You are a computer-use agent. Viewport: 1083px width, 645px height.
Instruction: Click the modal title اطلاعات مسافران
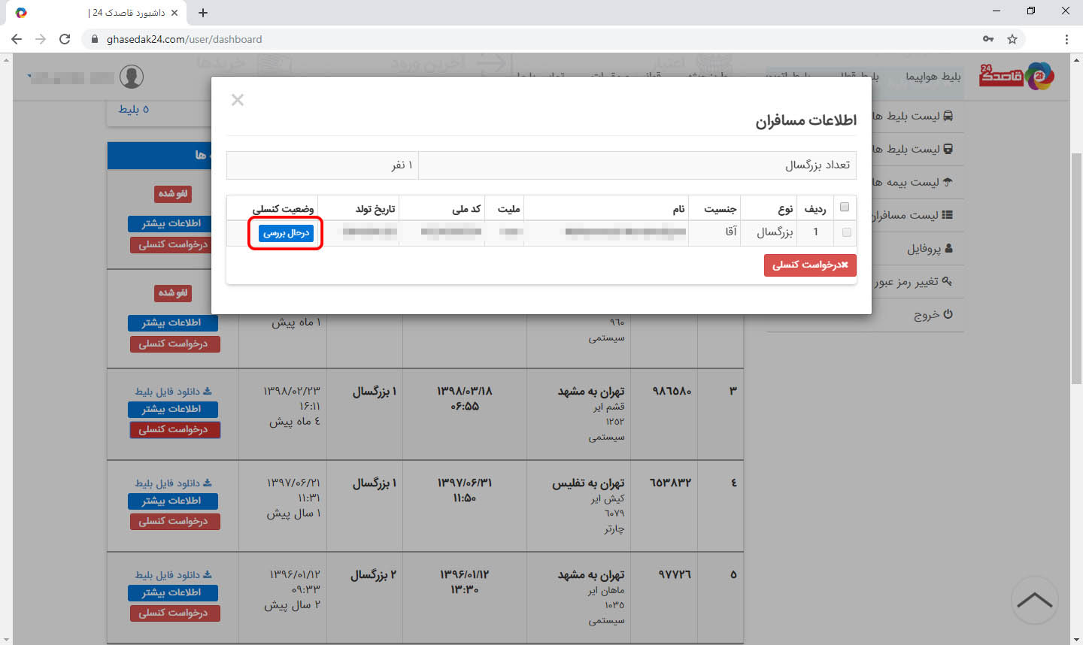click(x=805, y=120)
